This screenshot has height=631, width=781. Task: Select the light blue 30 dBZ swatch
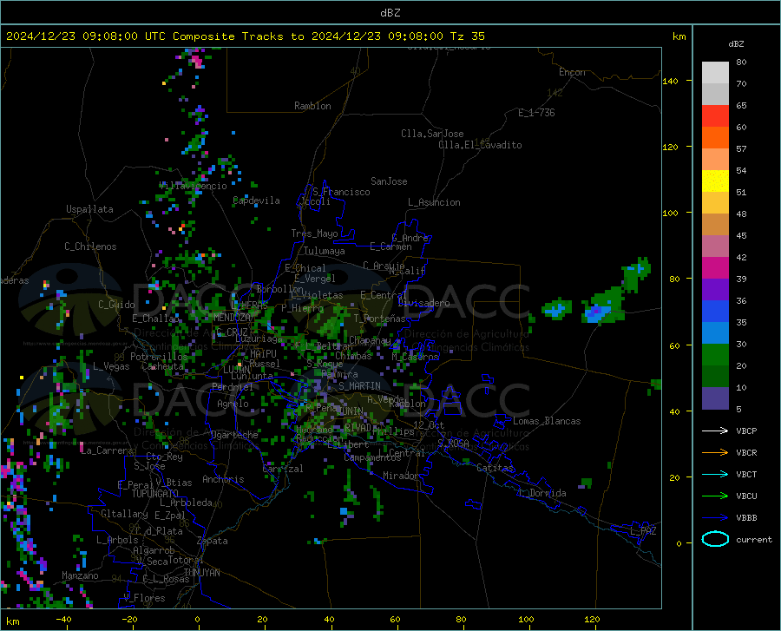[x=715, y=333]
